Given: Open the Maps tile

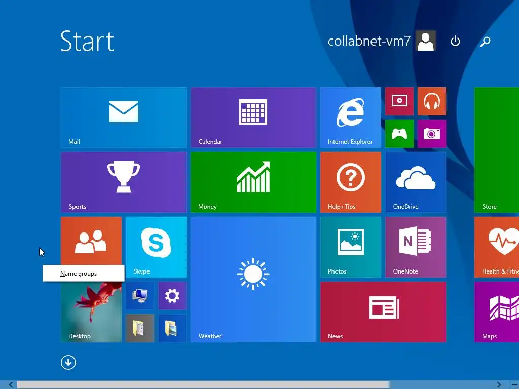Looking at the screenshot, I should (x=497, y=312).
